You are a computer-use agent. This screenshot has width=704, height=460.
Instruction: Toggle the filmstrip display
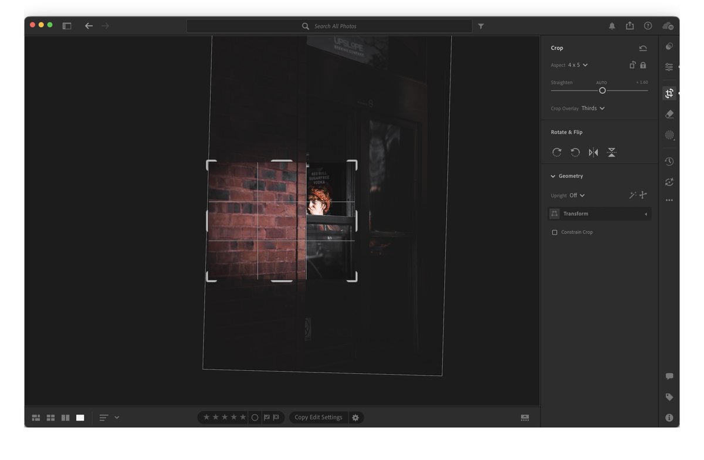pyautogui.click(x=524, y=418)
